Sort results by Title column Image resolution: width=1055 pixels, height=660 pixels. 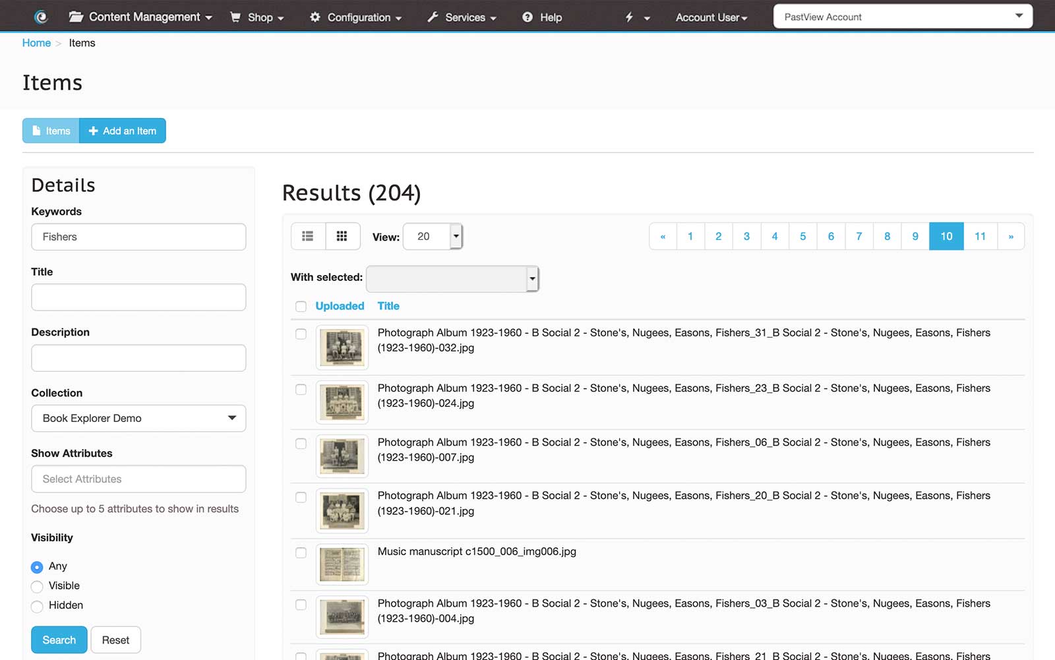pos(388,306)
